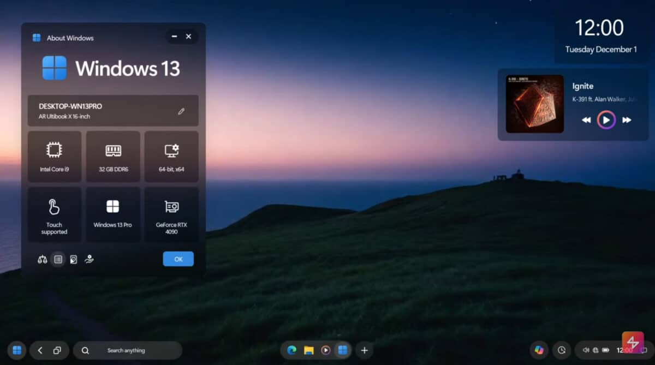Screen dimensions: 655x365
Task: Open the 32 GB DDR6 memory details
Action: pos(113,157)
